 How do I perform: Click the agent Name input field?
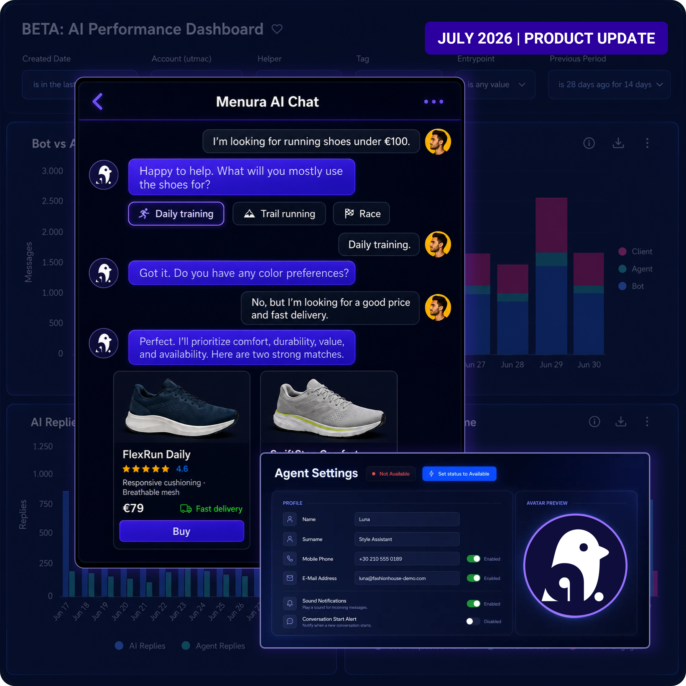coord(407,519)
